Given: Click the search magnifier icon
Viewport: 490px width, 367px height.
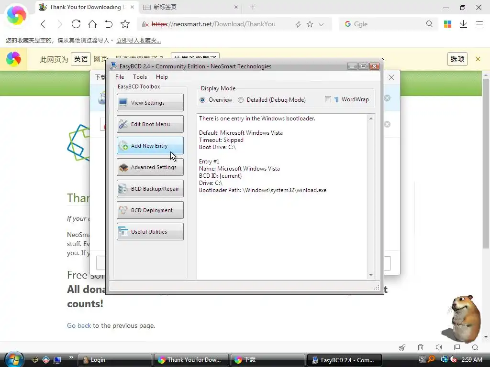Looking at the screenshot, I should click(429, 24).
